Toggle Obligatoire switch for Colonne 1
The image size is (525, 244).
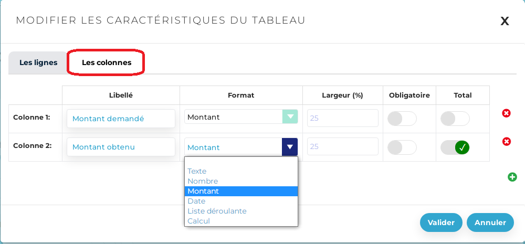pyautogui.click(x=402, y=119)
